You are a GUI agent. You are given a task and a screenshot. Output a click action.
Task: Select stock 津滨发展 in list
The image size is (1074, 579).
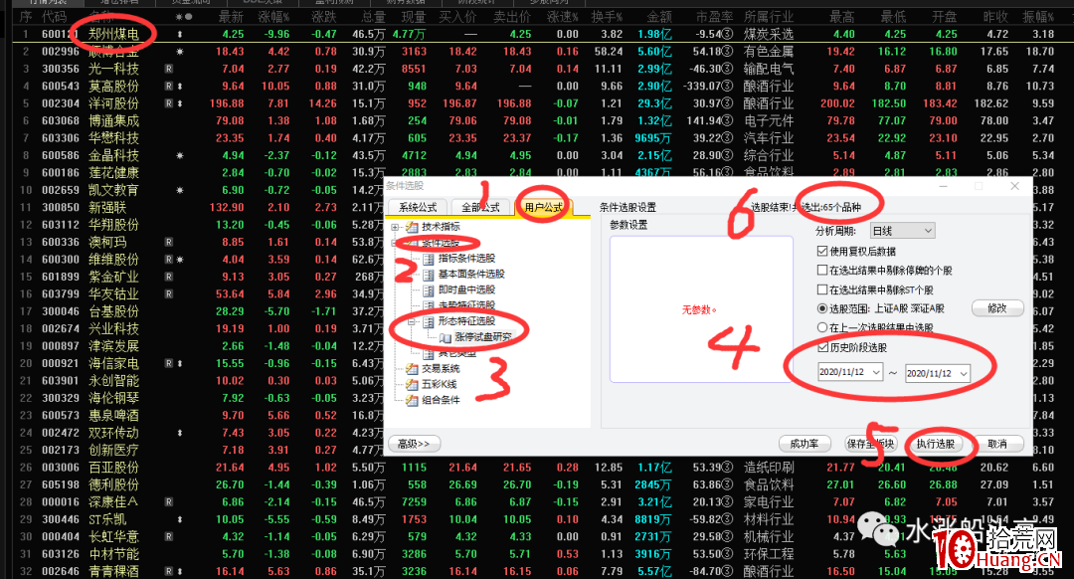coord(113,346)
